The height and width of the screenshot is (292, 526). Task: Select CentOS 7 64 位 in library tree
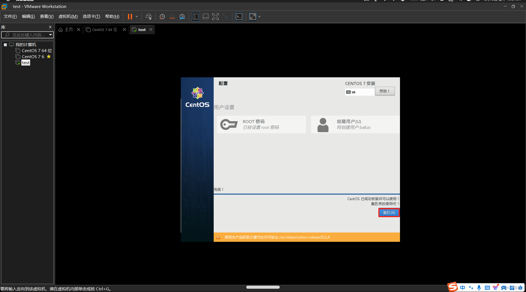[37, 51]
